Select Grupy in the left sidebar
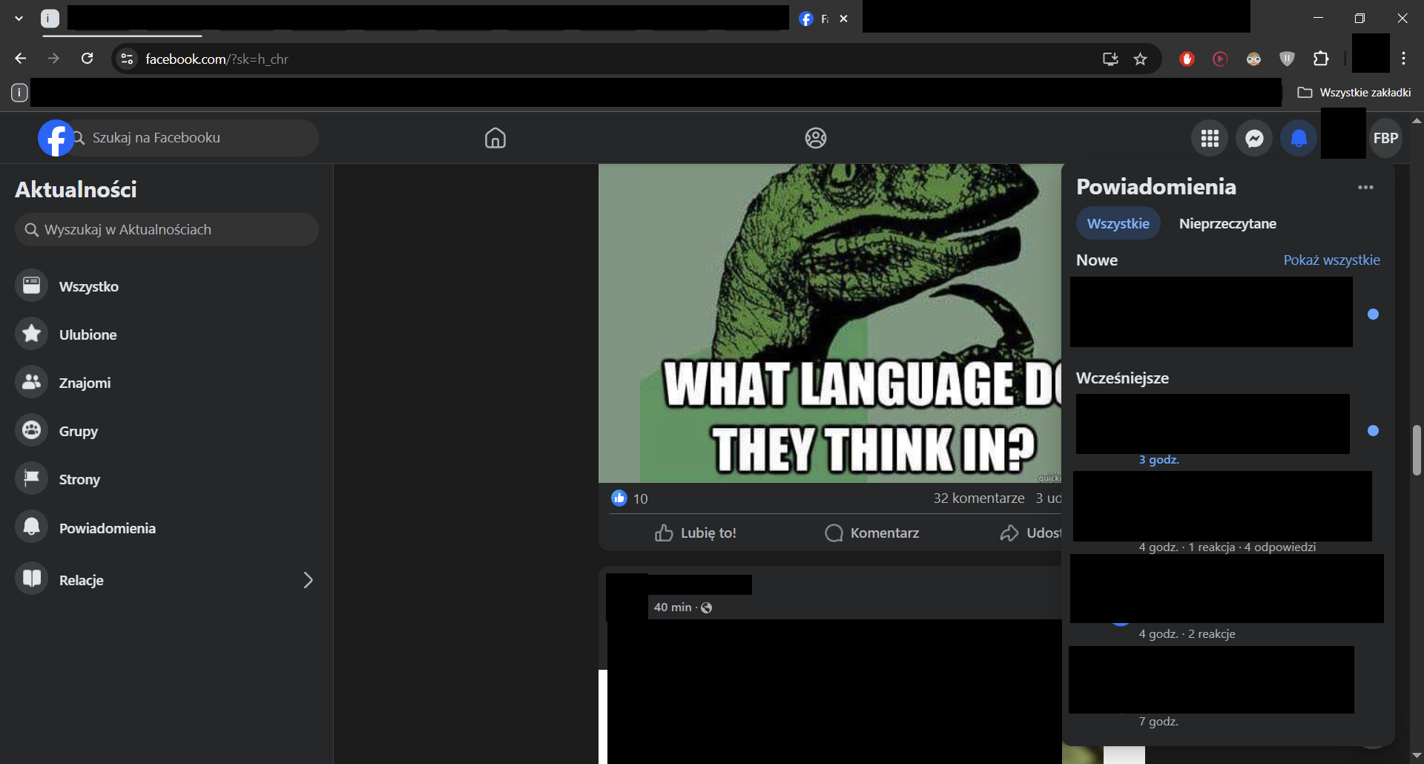Image resolution: width=1424 pixels, height=764 pixels. (78, 431)
